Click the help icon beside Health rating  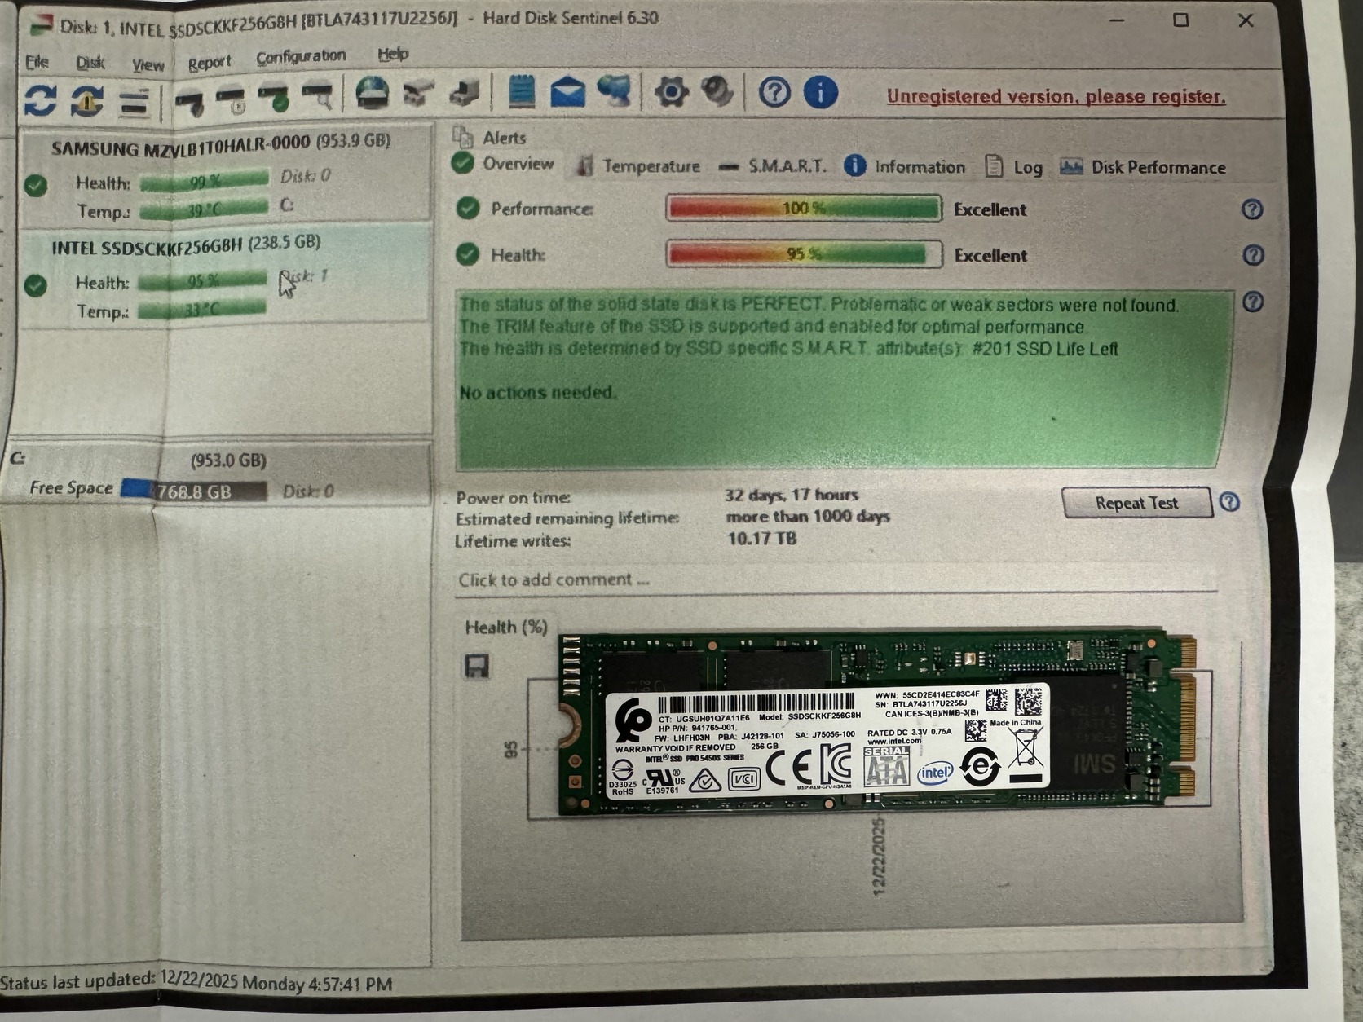1254,256
